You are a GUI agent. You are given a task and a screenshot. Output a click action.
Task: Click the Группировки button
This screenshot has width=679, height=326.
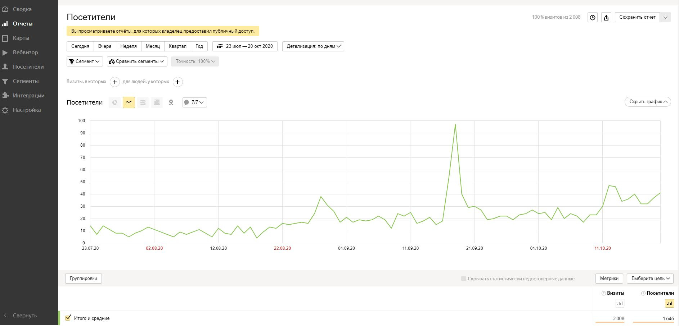click(x=84, y=279)
